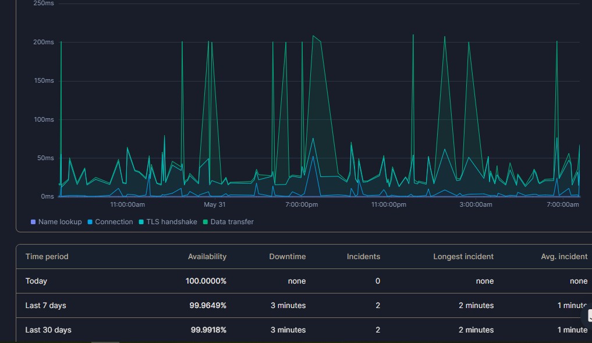Click the Availability column header

207,256
